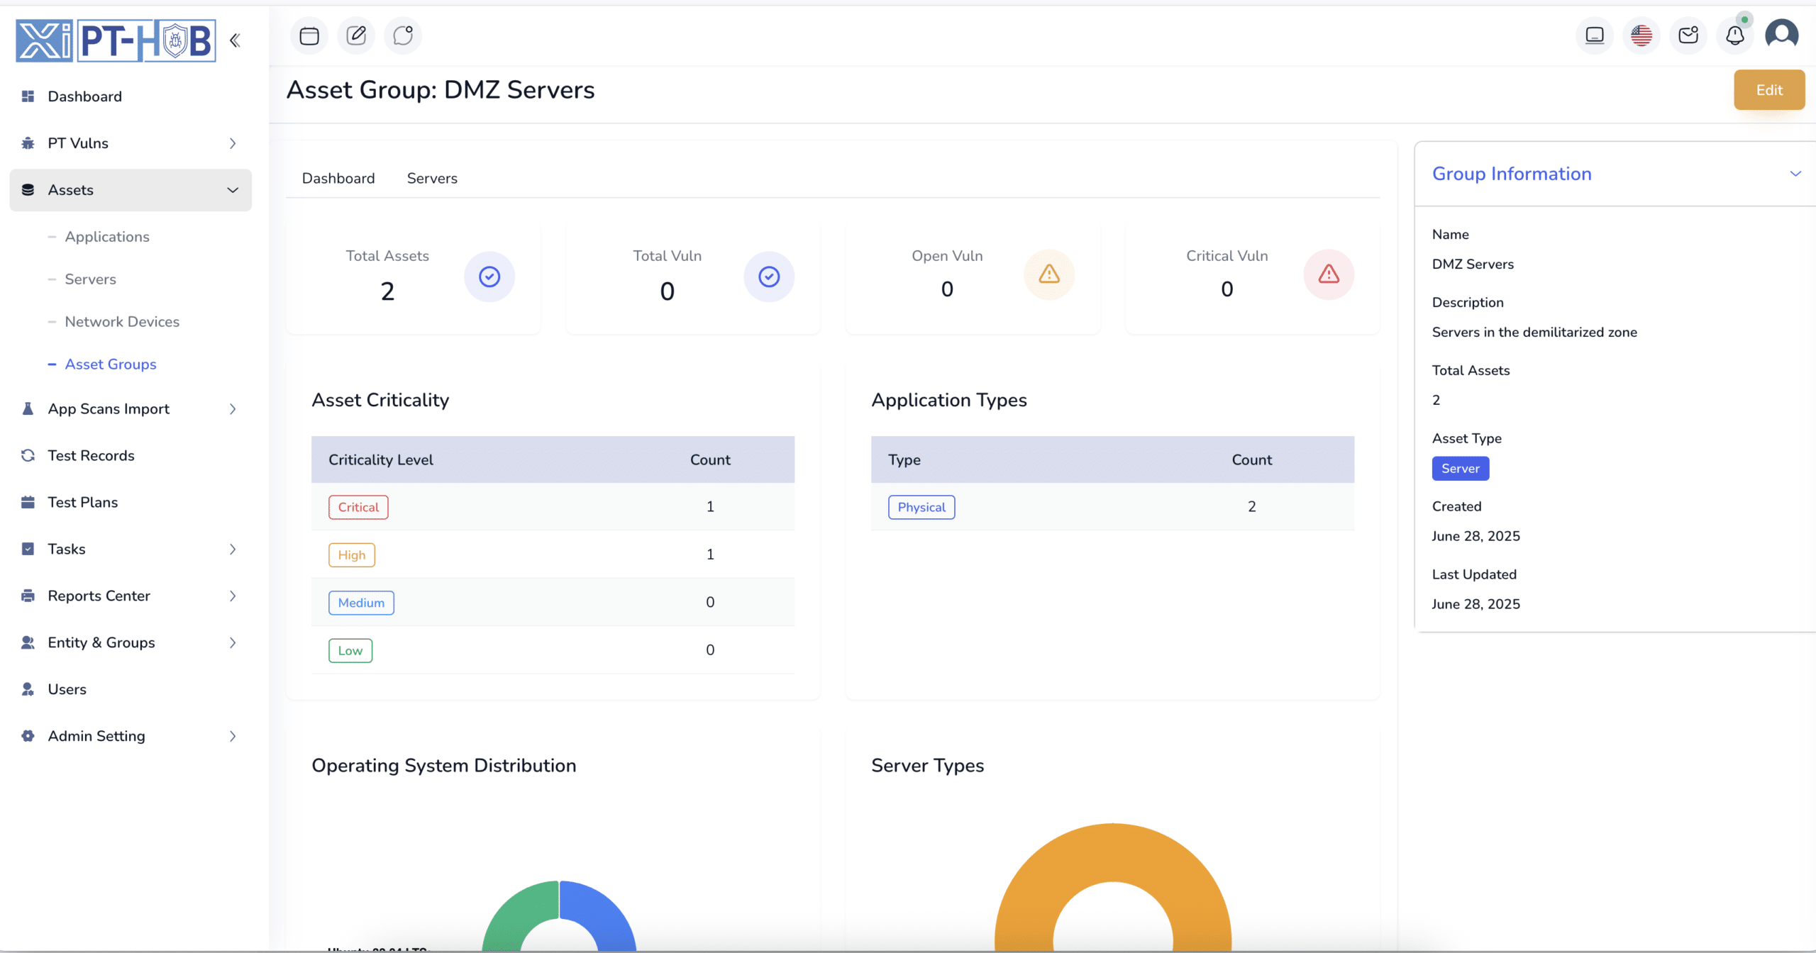Expand the Reports Center chevron
This screenshot has height=953, width=1816.
[x=233, y=596]
